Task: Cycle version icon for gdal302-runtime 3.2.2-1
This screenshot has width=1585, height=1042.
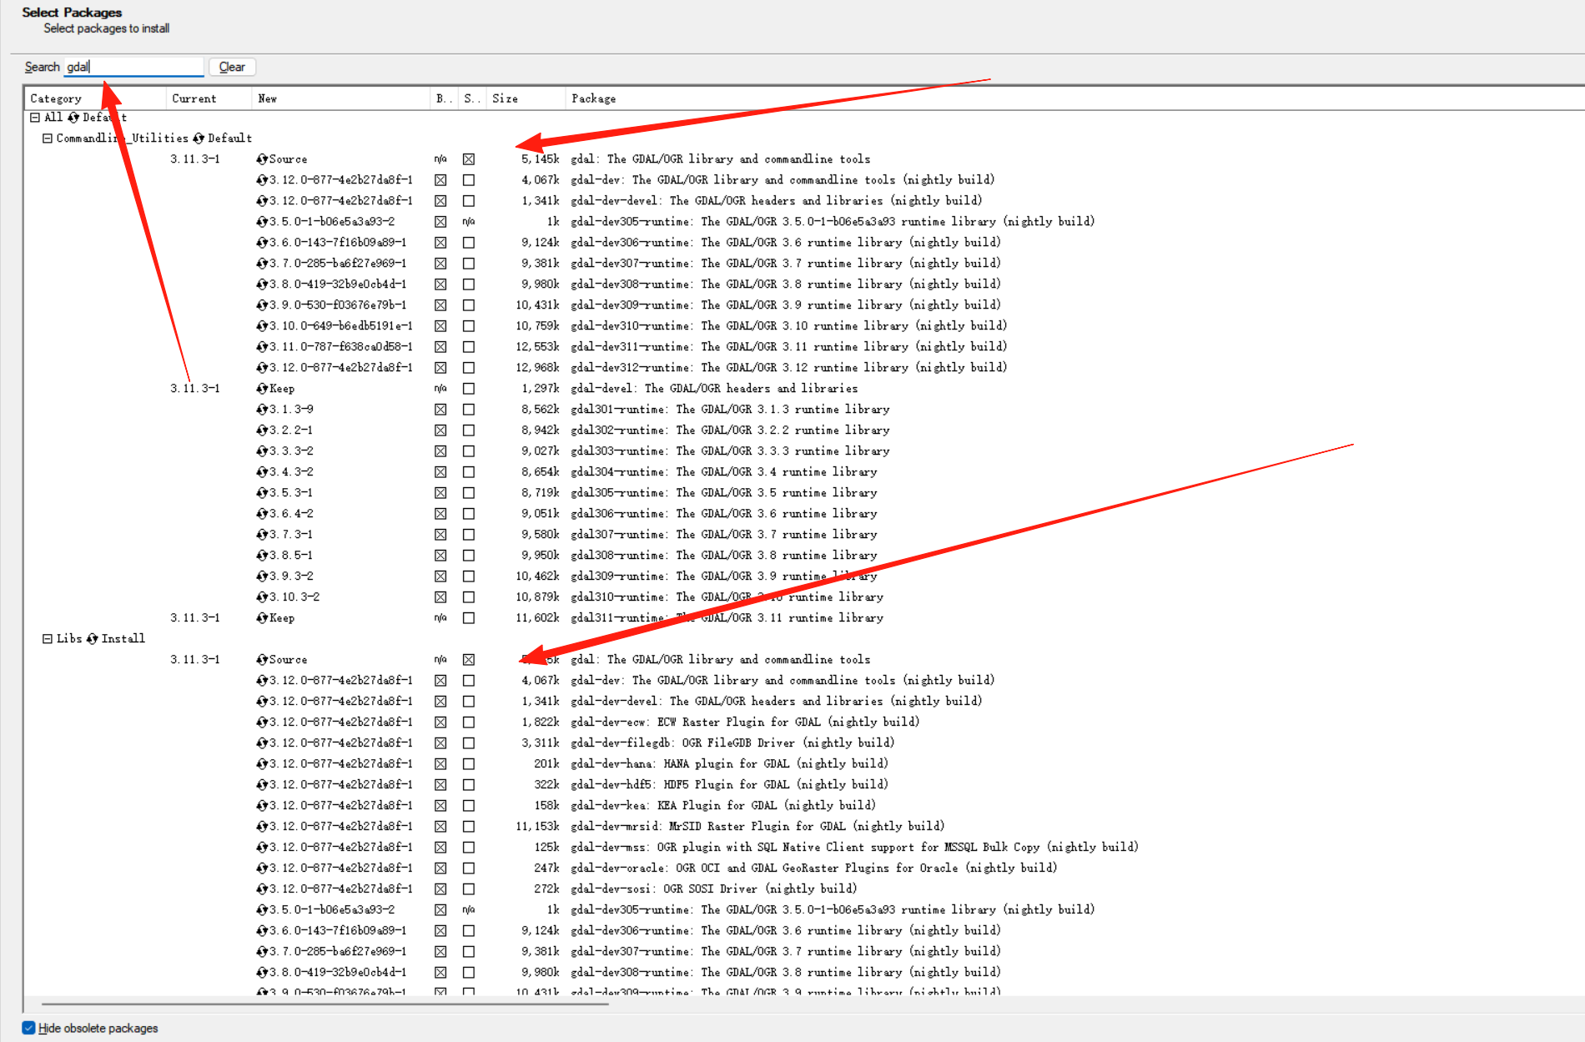Action: 262,430
